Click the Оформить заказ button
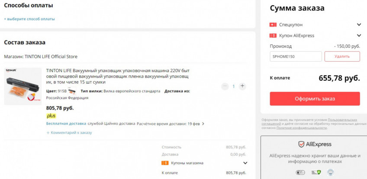The height and width of the screenshot is (179, 367). (x=315, y=99)
